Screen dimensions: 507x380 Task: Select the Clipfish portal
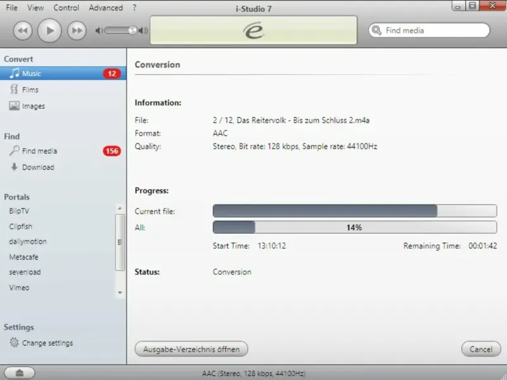click(x=21, y=227)
